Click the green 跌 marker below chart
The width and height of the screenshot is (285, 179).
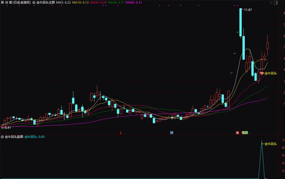(246, 133)
